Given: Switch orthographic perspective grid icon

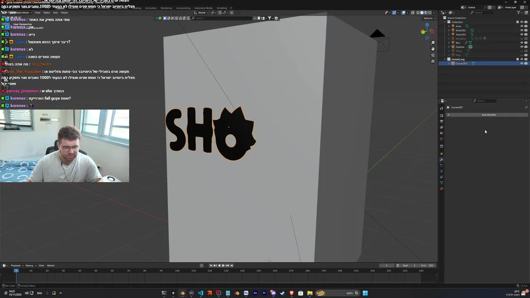Looking at the screenshot, I should click(433, 61).
